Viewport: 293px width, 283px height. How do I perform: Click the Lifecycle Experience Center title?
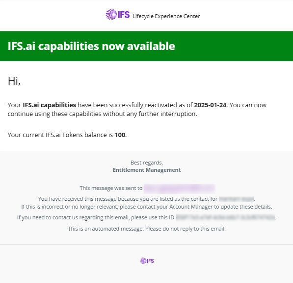(x=166, y=16)
